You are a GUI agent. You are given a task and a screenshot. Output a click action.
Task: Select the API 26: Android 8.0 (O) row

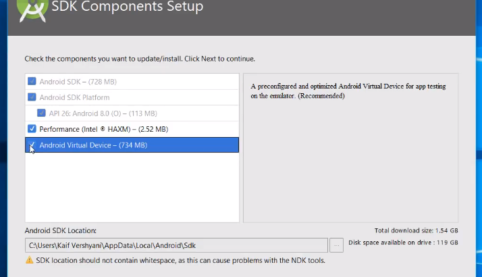103,113
